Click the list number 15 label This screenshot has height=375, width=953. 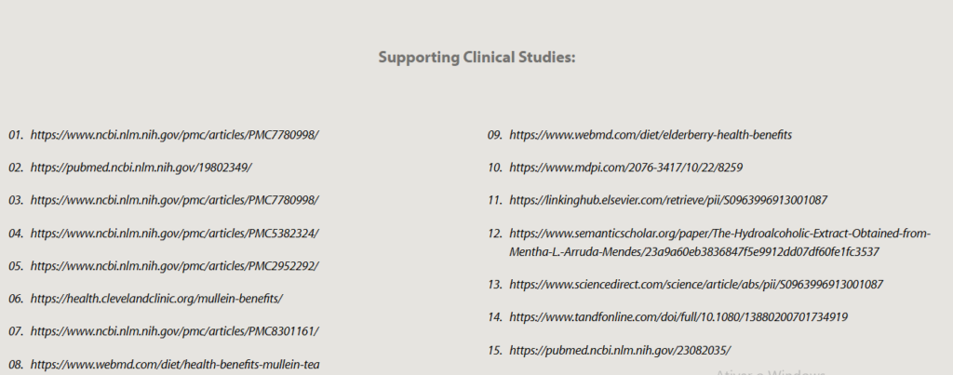[495, 350]
